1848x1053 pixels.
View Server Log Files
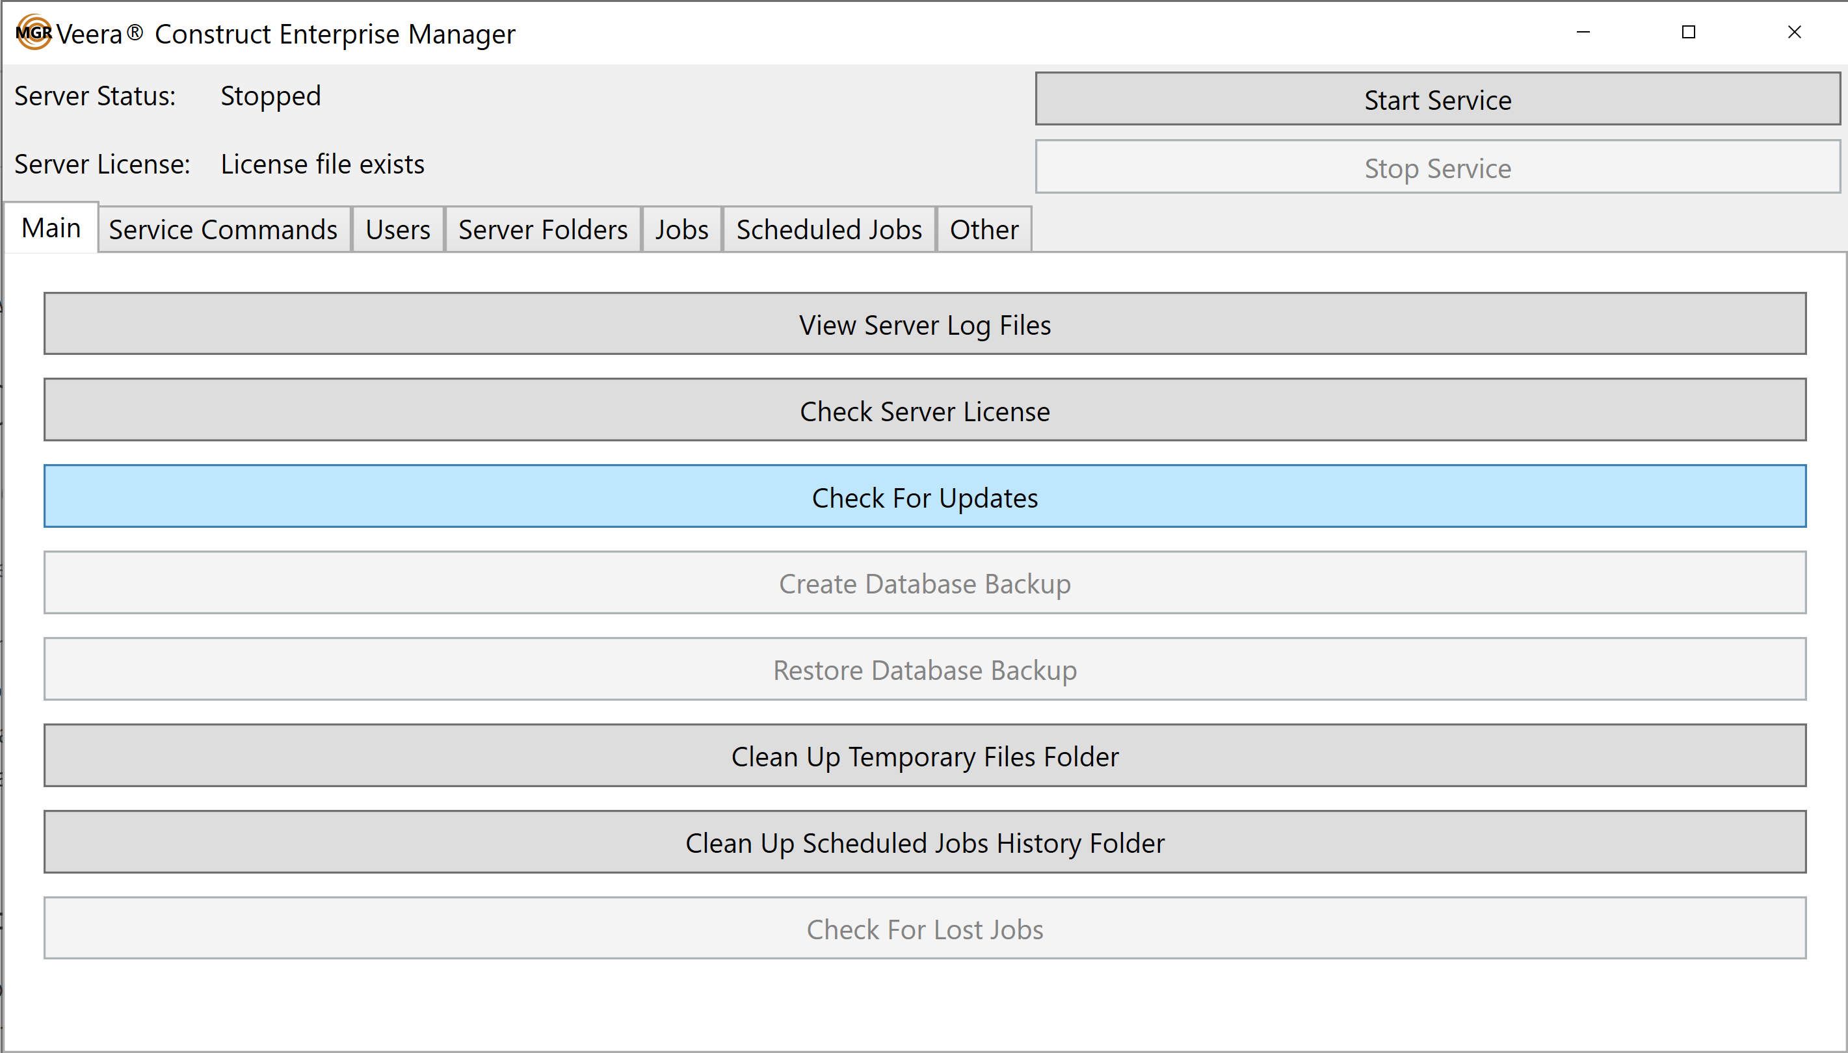click(925, 324)
